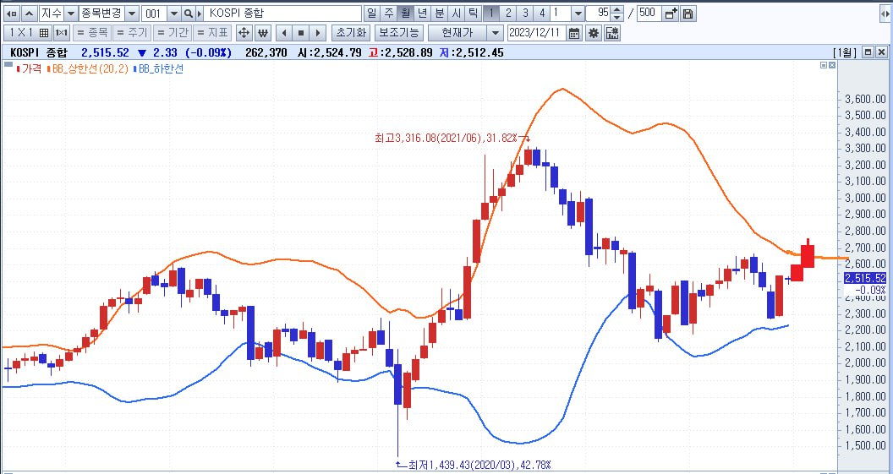Screen dimensions: 893x474
Task: Click the four-way crosshair move icon
Action: click(244, 33)
